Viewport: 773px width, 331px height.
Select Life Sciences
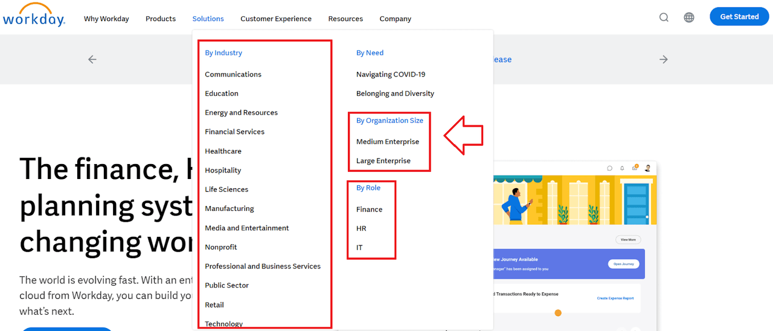click(226, 189)
